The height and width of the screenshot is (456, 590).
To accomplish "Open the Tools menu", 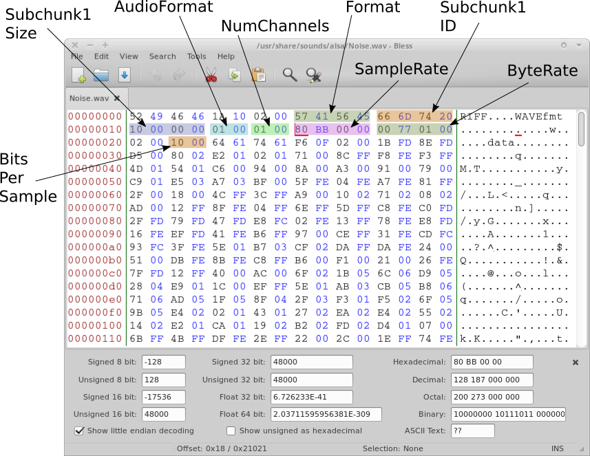I will tap(196, 56).
